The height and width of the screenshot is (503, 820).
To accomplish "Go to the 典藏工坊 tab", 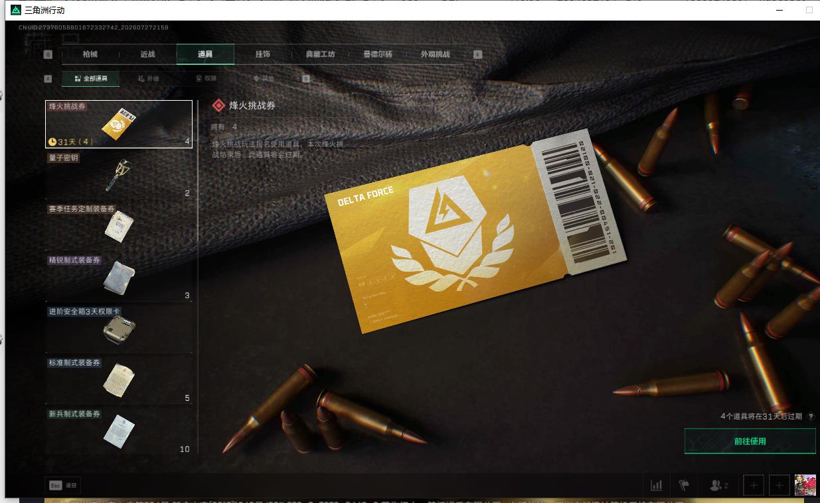I will tap(320, 54).
